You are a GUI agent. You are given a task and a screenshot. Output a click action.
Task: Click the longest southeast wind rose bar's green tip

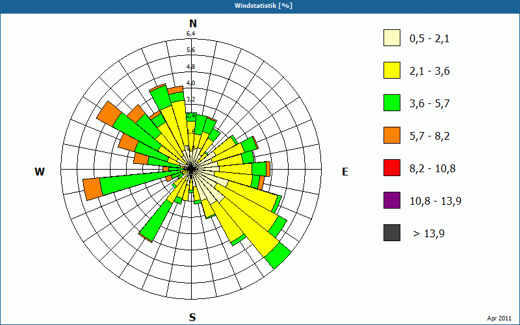point(278,255)
